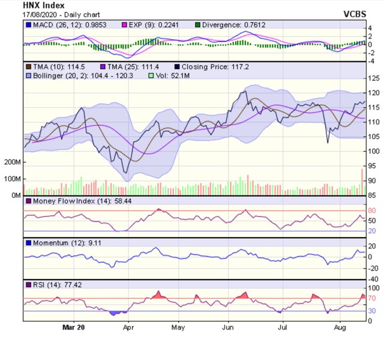Click the pink EXP (9) legend swatch
Screen dimensions: 384x339
click(125, 25)
